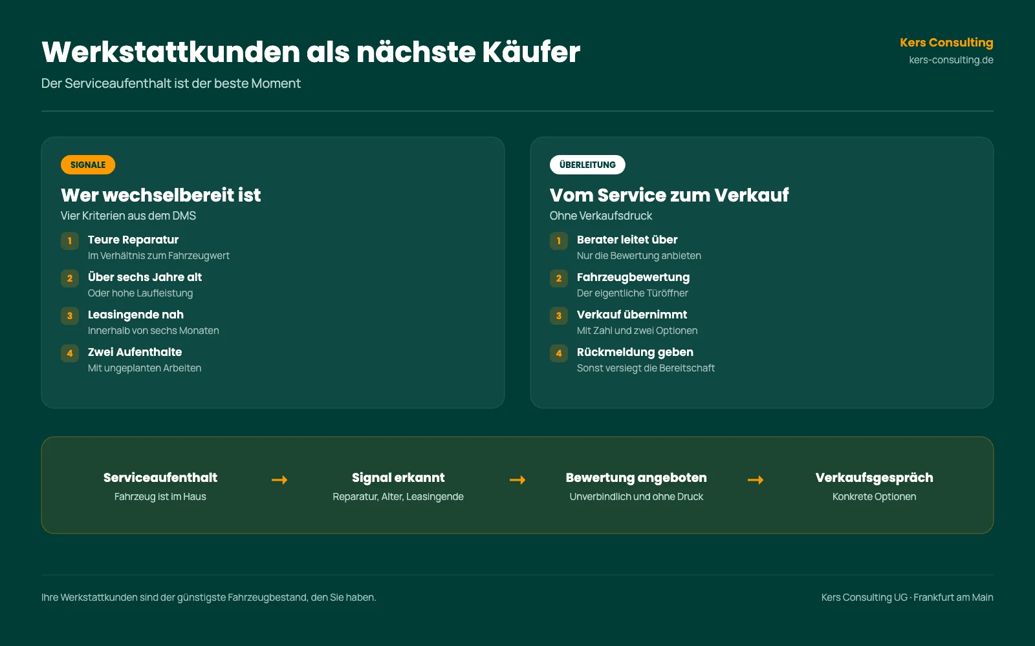1035x646 pixels.
Task: Click the arrow after Serviceaufenthalt
Action: click(x=279, y=480)
